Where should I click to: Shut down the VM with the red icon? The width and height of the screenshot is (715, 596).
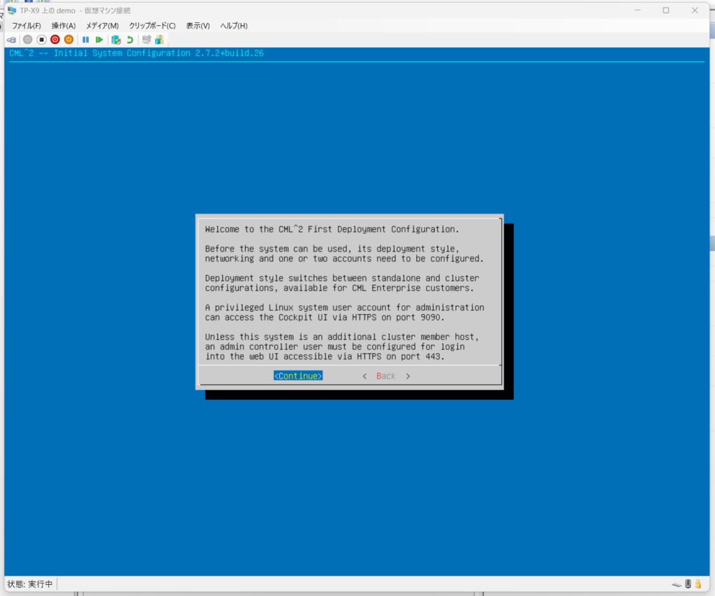point(55,40)
